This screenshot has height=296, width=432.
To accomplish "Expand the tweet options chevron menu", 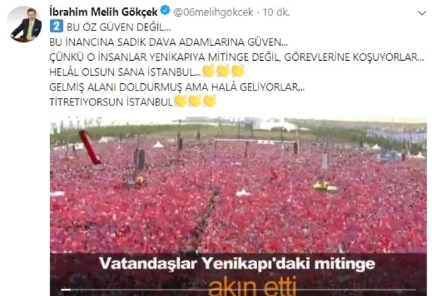I will point(422,13).
